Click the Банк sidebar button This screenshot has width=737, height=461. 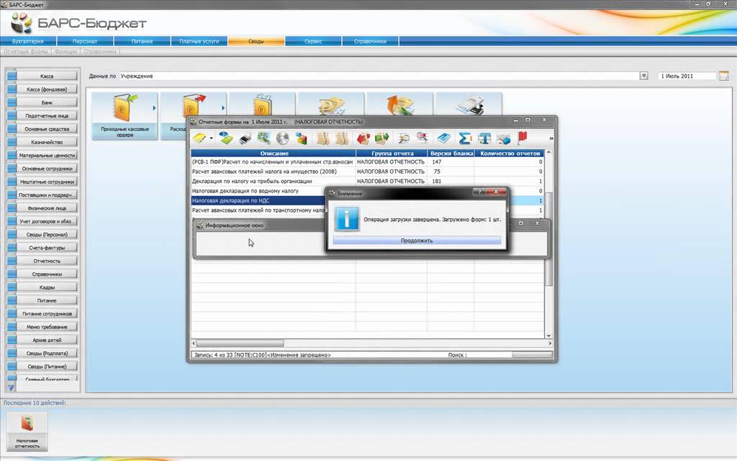click(x=42, y=102)
